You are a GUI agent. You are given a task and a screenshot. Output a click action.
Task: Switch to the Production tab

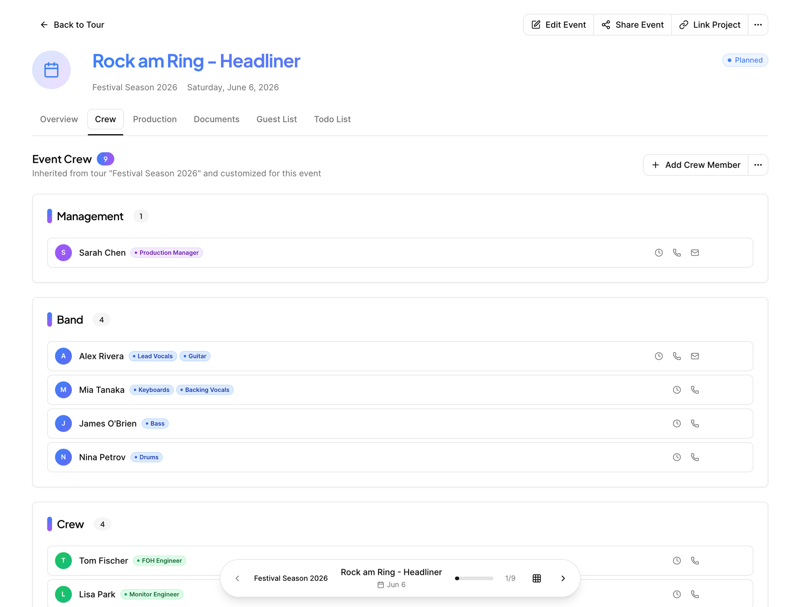coord(155,119)
